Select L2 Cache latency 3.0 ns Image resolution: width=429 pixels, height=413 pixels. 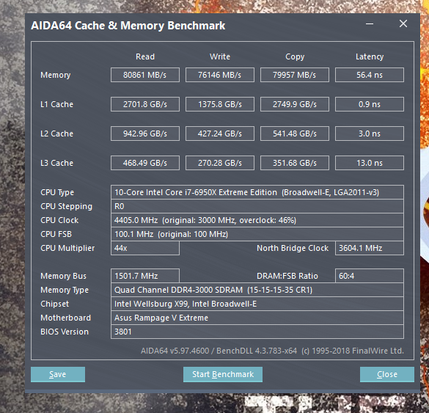point(370,134)
